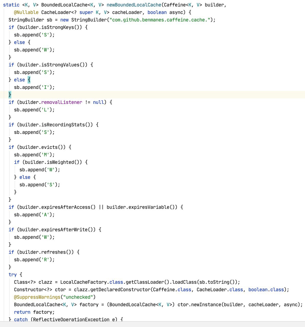Click the sb.append('I') line
The width and height of the screenshot is (305, 327).
point(35,87)
